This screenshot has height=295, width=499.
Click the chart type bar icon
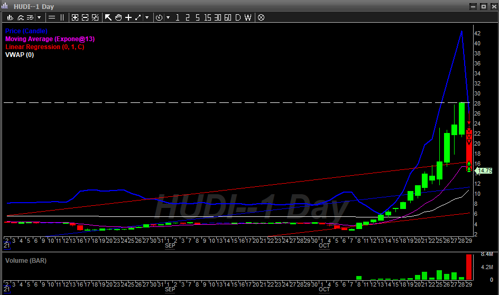(x=10, y=17)
